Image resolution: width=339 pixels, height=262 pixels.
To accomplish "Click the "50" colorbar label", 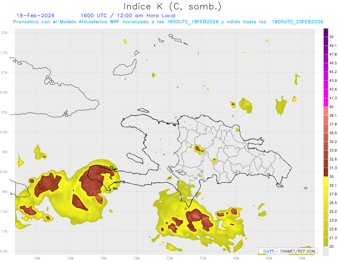I will tap(332, 37).
